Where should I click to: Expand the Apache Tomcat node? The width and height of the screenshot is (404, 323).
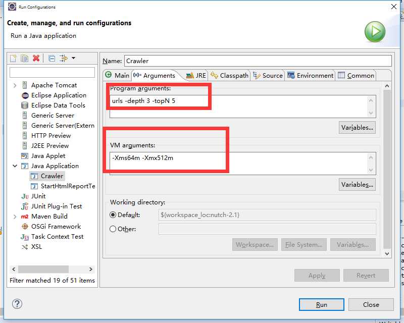click(x=15, y=85)
